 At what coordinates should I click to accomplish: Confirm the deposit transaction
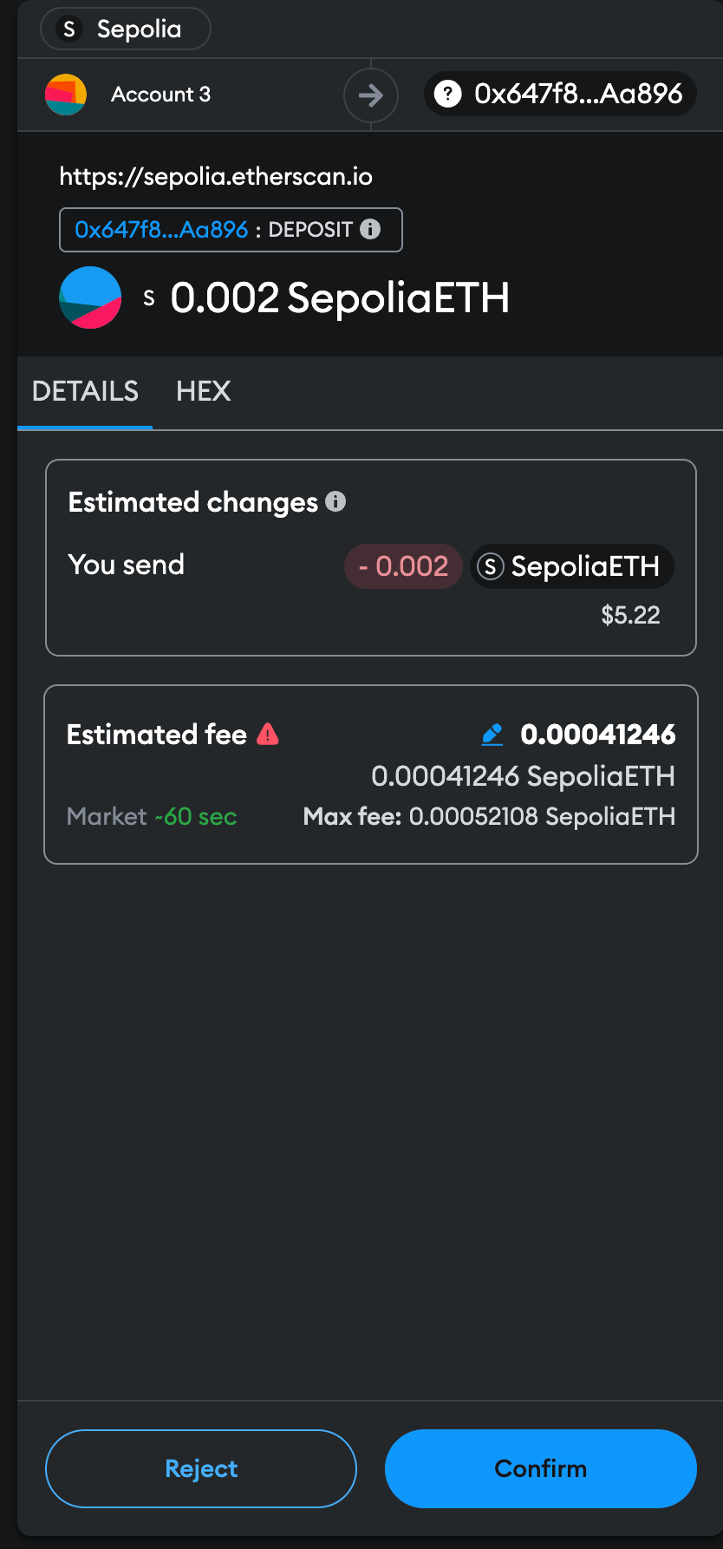(x=541, y=1468)
